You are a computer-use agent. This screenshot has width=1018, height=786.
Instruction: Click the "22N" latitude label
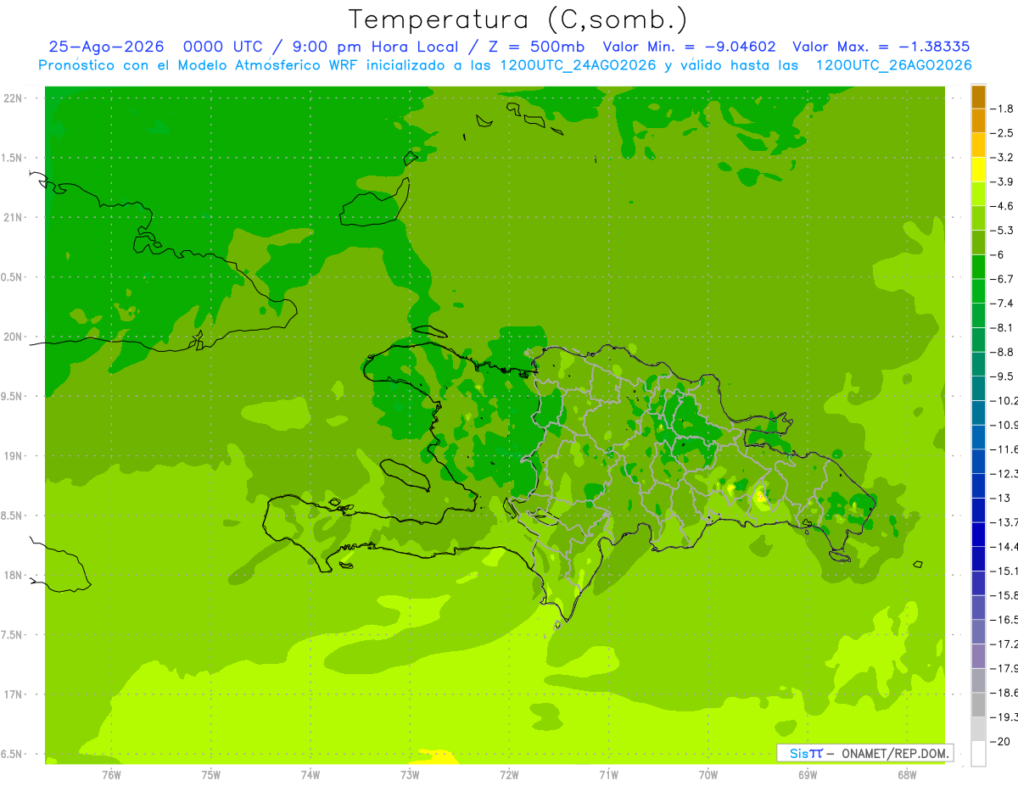[13, 98]
